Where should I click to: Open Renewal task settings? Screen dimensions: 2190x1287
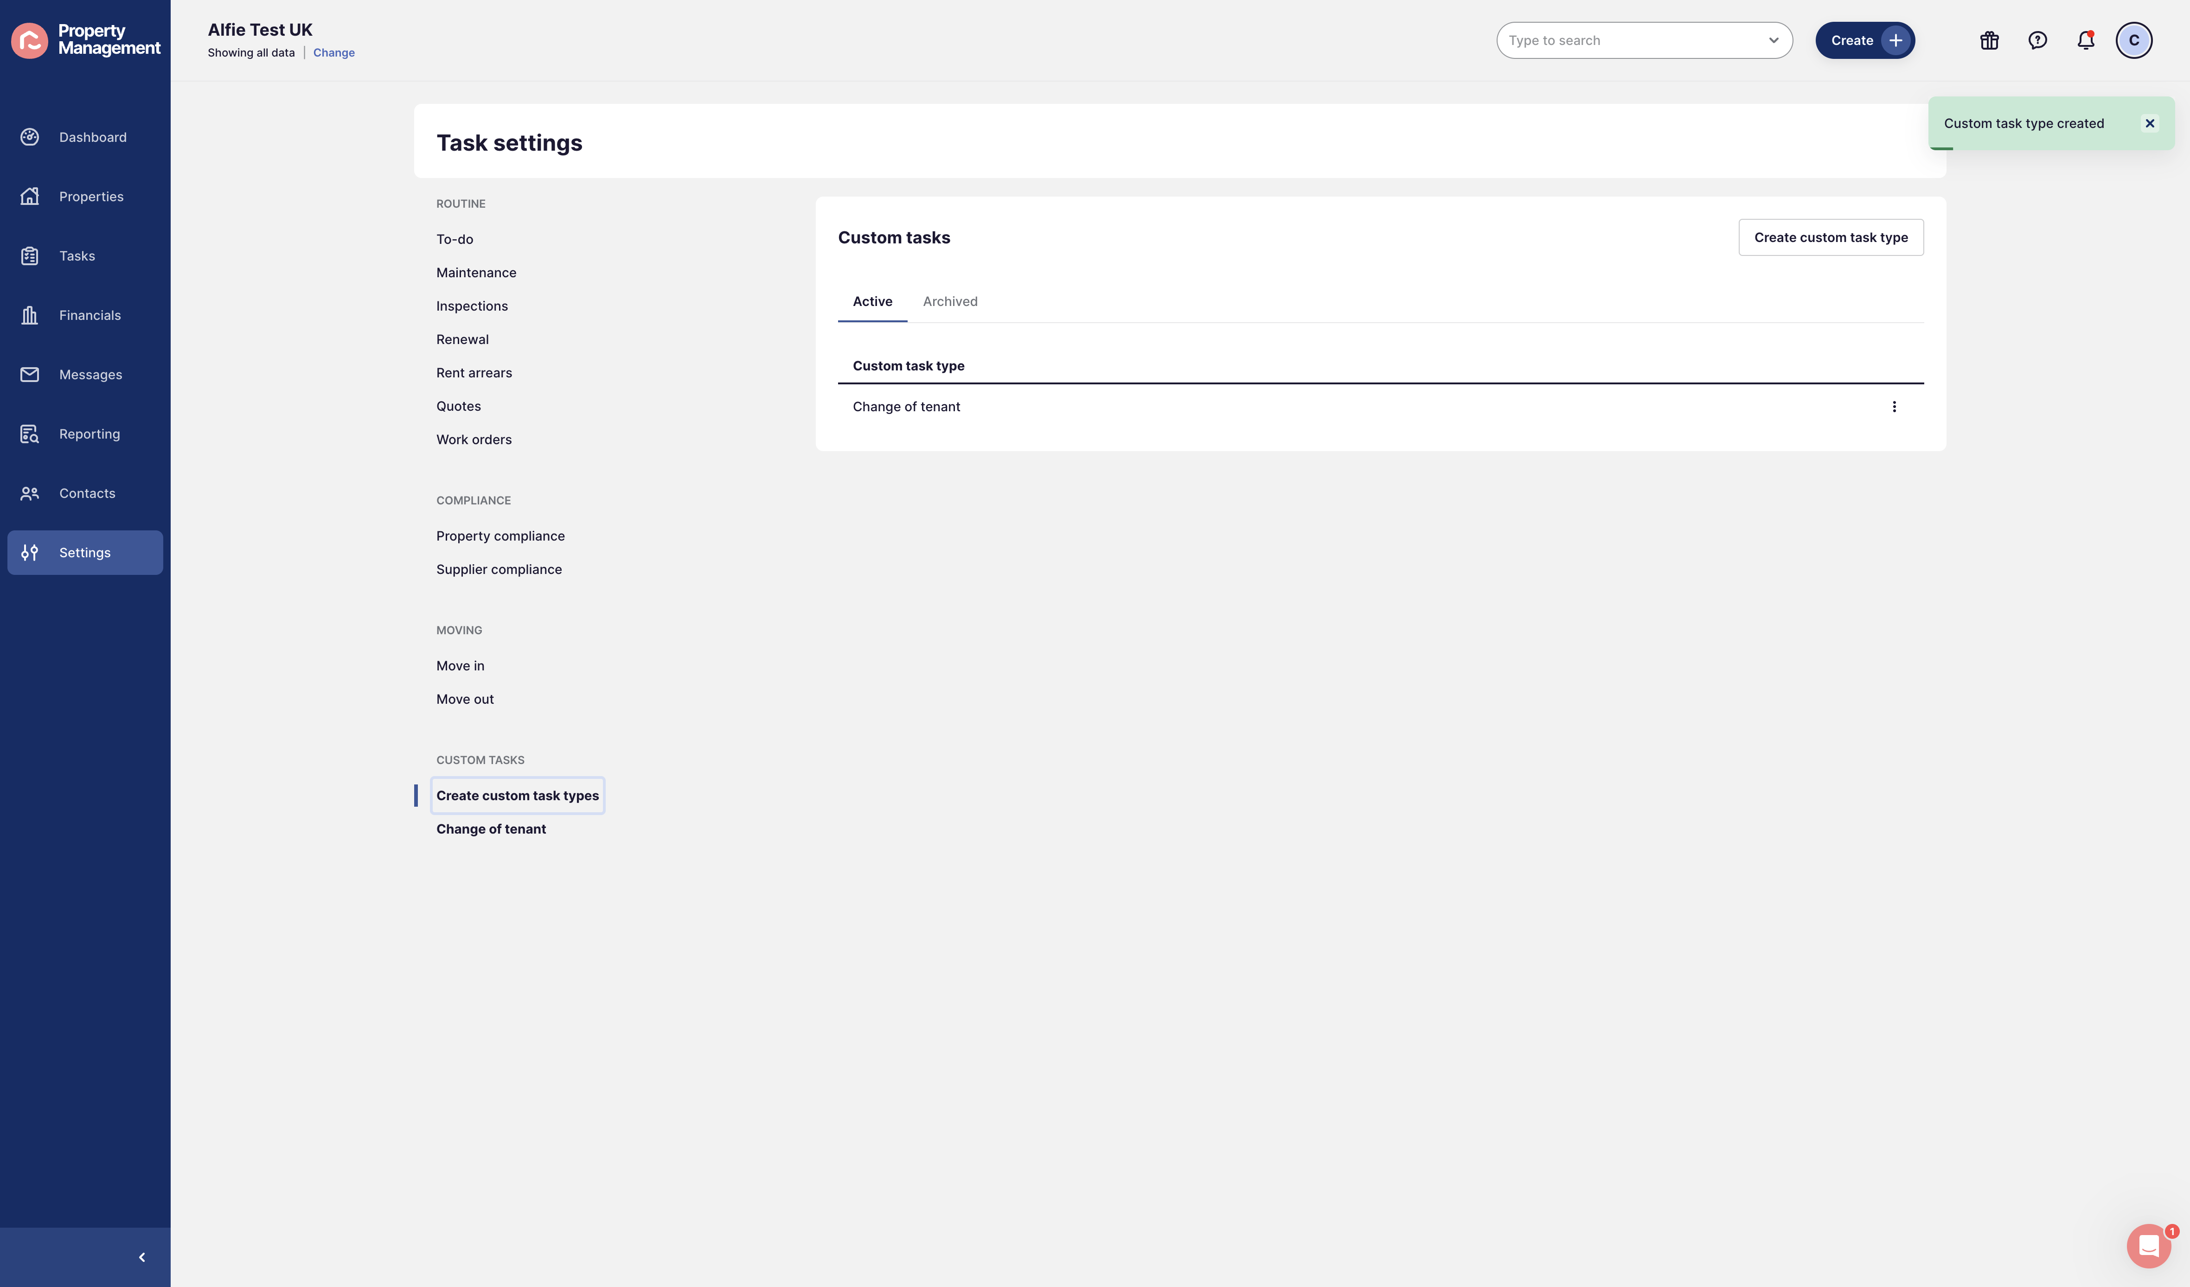pyautogui.click(x=462, y=340)
